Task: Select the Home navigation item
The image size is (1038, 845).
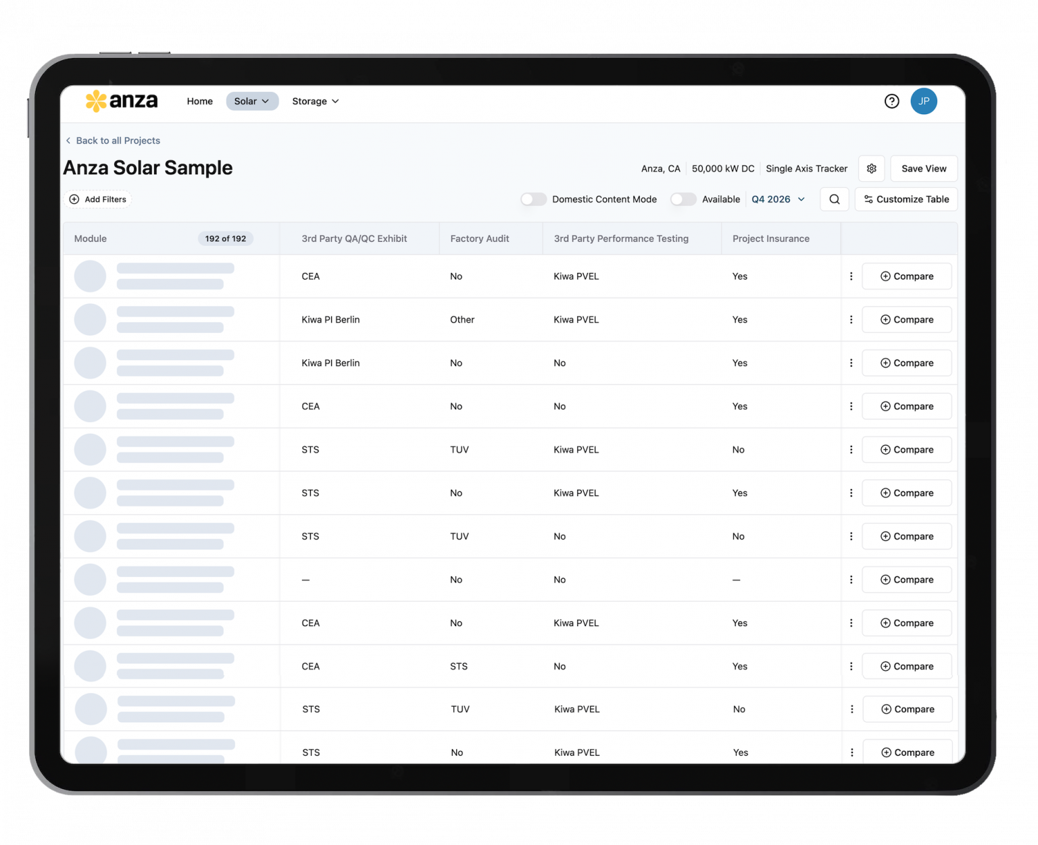Action: click(199, 101)
